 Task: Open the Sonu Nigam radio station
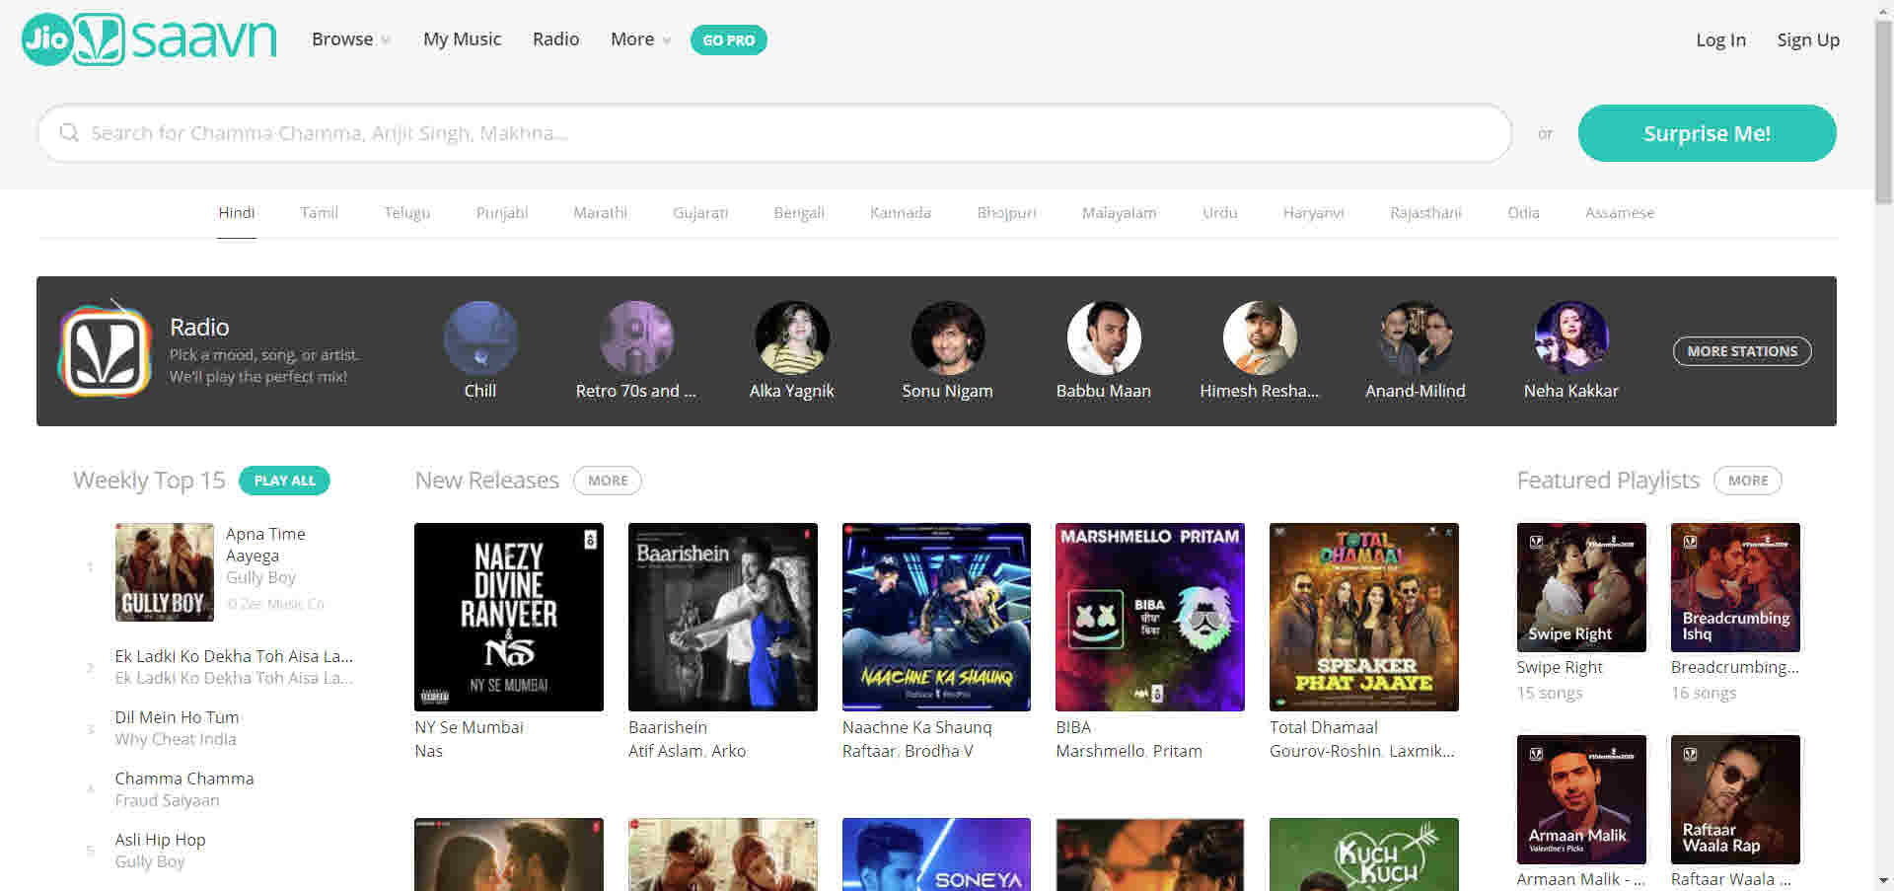point(947,336)
